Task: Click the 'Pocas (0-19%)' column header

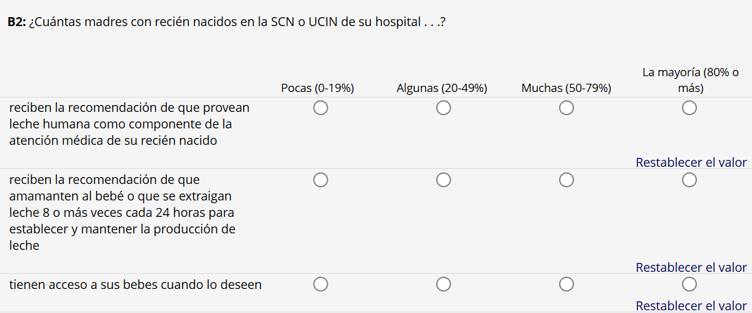Action: pyautogui.click(x=317, y=88)
